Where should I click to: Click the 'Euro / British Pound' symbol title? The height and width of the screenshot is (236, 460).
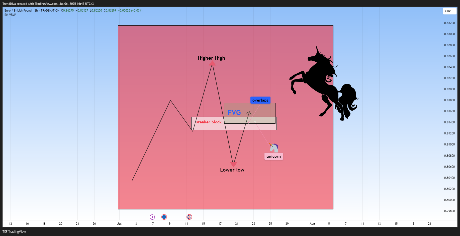click(18, 11)
